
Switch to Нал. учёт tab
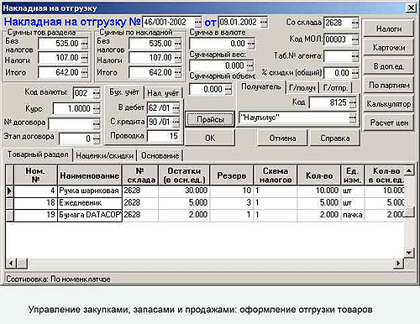(x=163, y=93)
